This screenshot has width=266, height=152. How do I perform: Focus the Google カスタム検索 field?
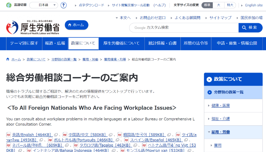point(184,28)
